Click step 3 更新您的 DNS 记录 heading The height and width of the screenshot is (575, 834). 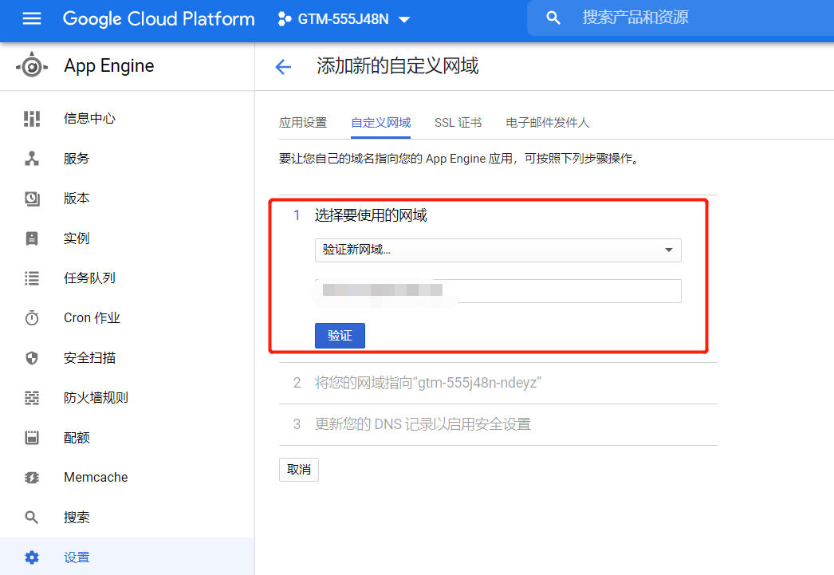[x=423, y=424]
